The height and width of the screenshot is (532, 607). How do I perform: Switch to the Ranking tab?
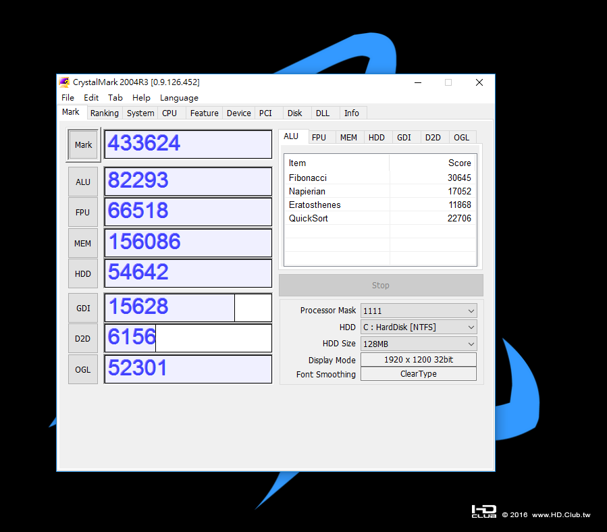[105, 113]
